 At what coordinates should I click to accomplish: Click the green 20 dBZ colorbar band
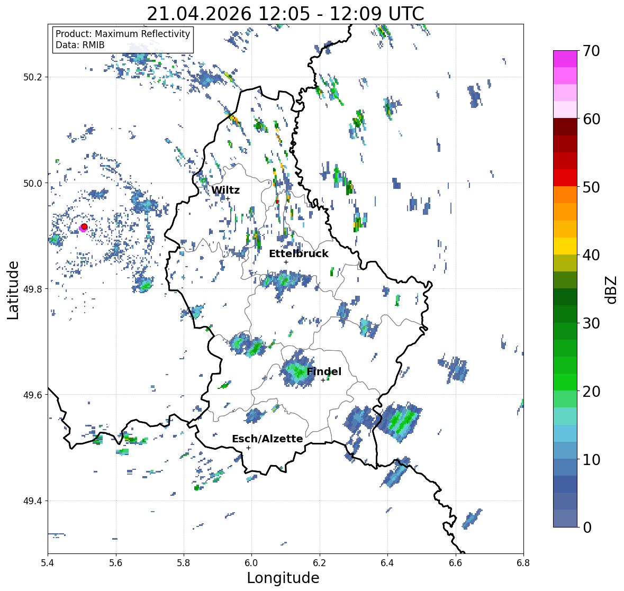pyautogui.click(x=565, y=382)
